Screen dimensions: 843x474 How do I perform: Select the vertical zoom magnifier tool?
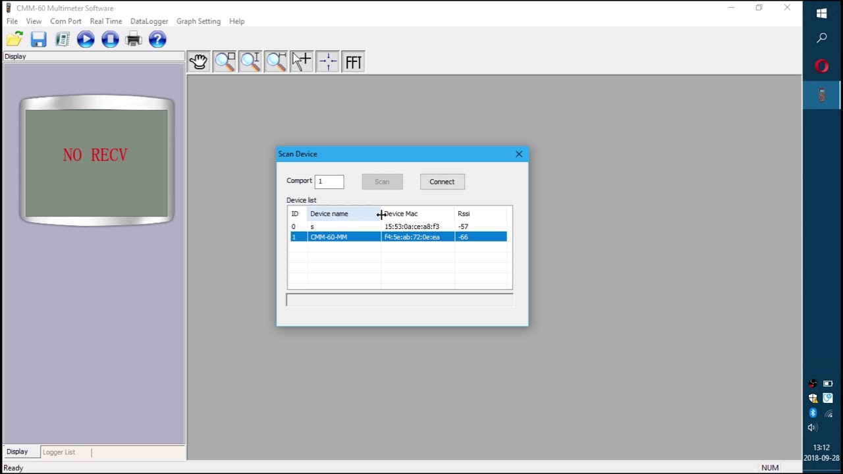point(250,62)
